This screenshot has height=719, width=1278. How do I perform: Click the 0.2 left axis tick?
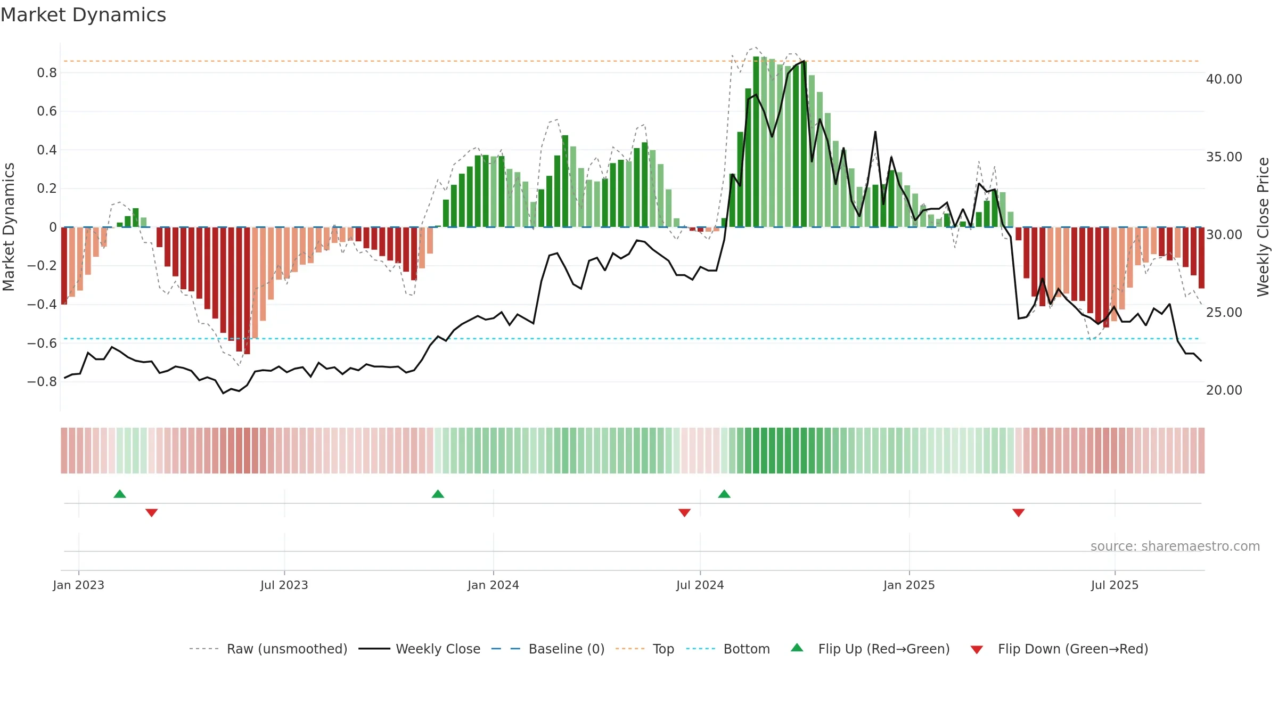pyautogui.click(x=47, y=188)
